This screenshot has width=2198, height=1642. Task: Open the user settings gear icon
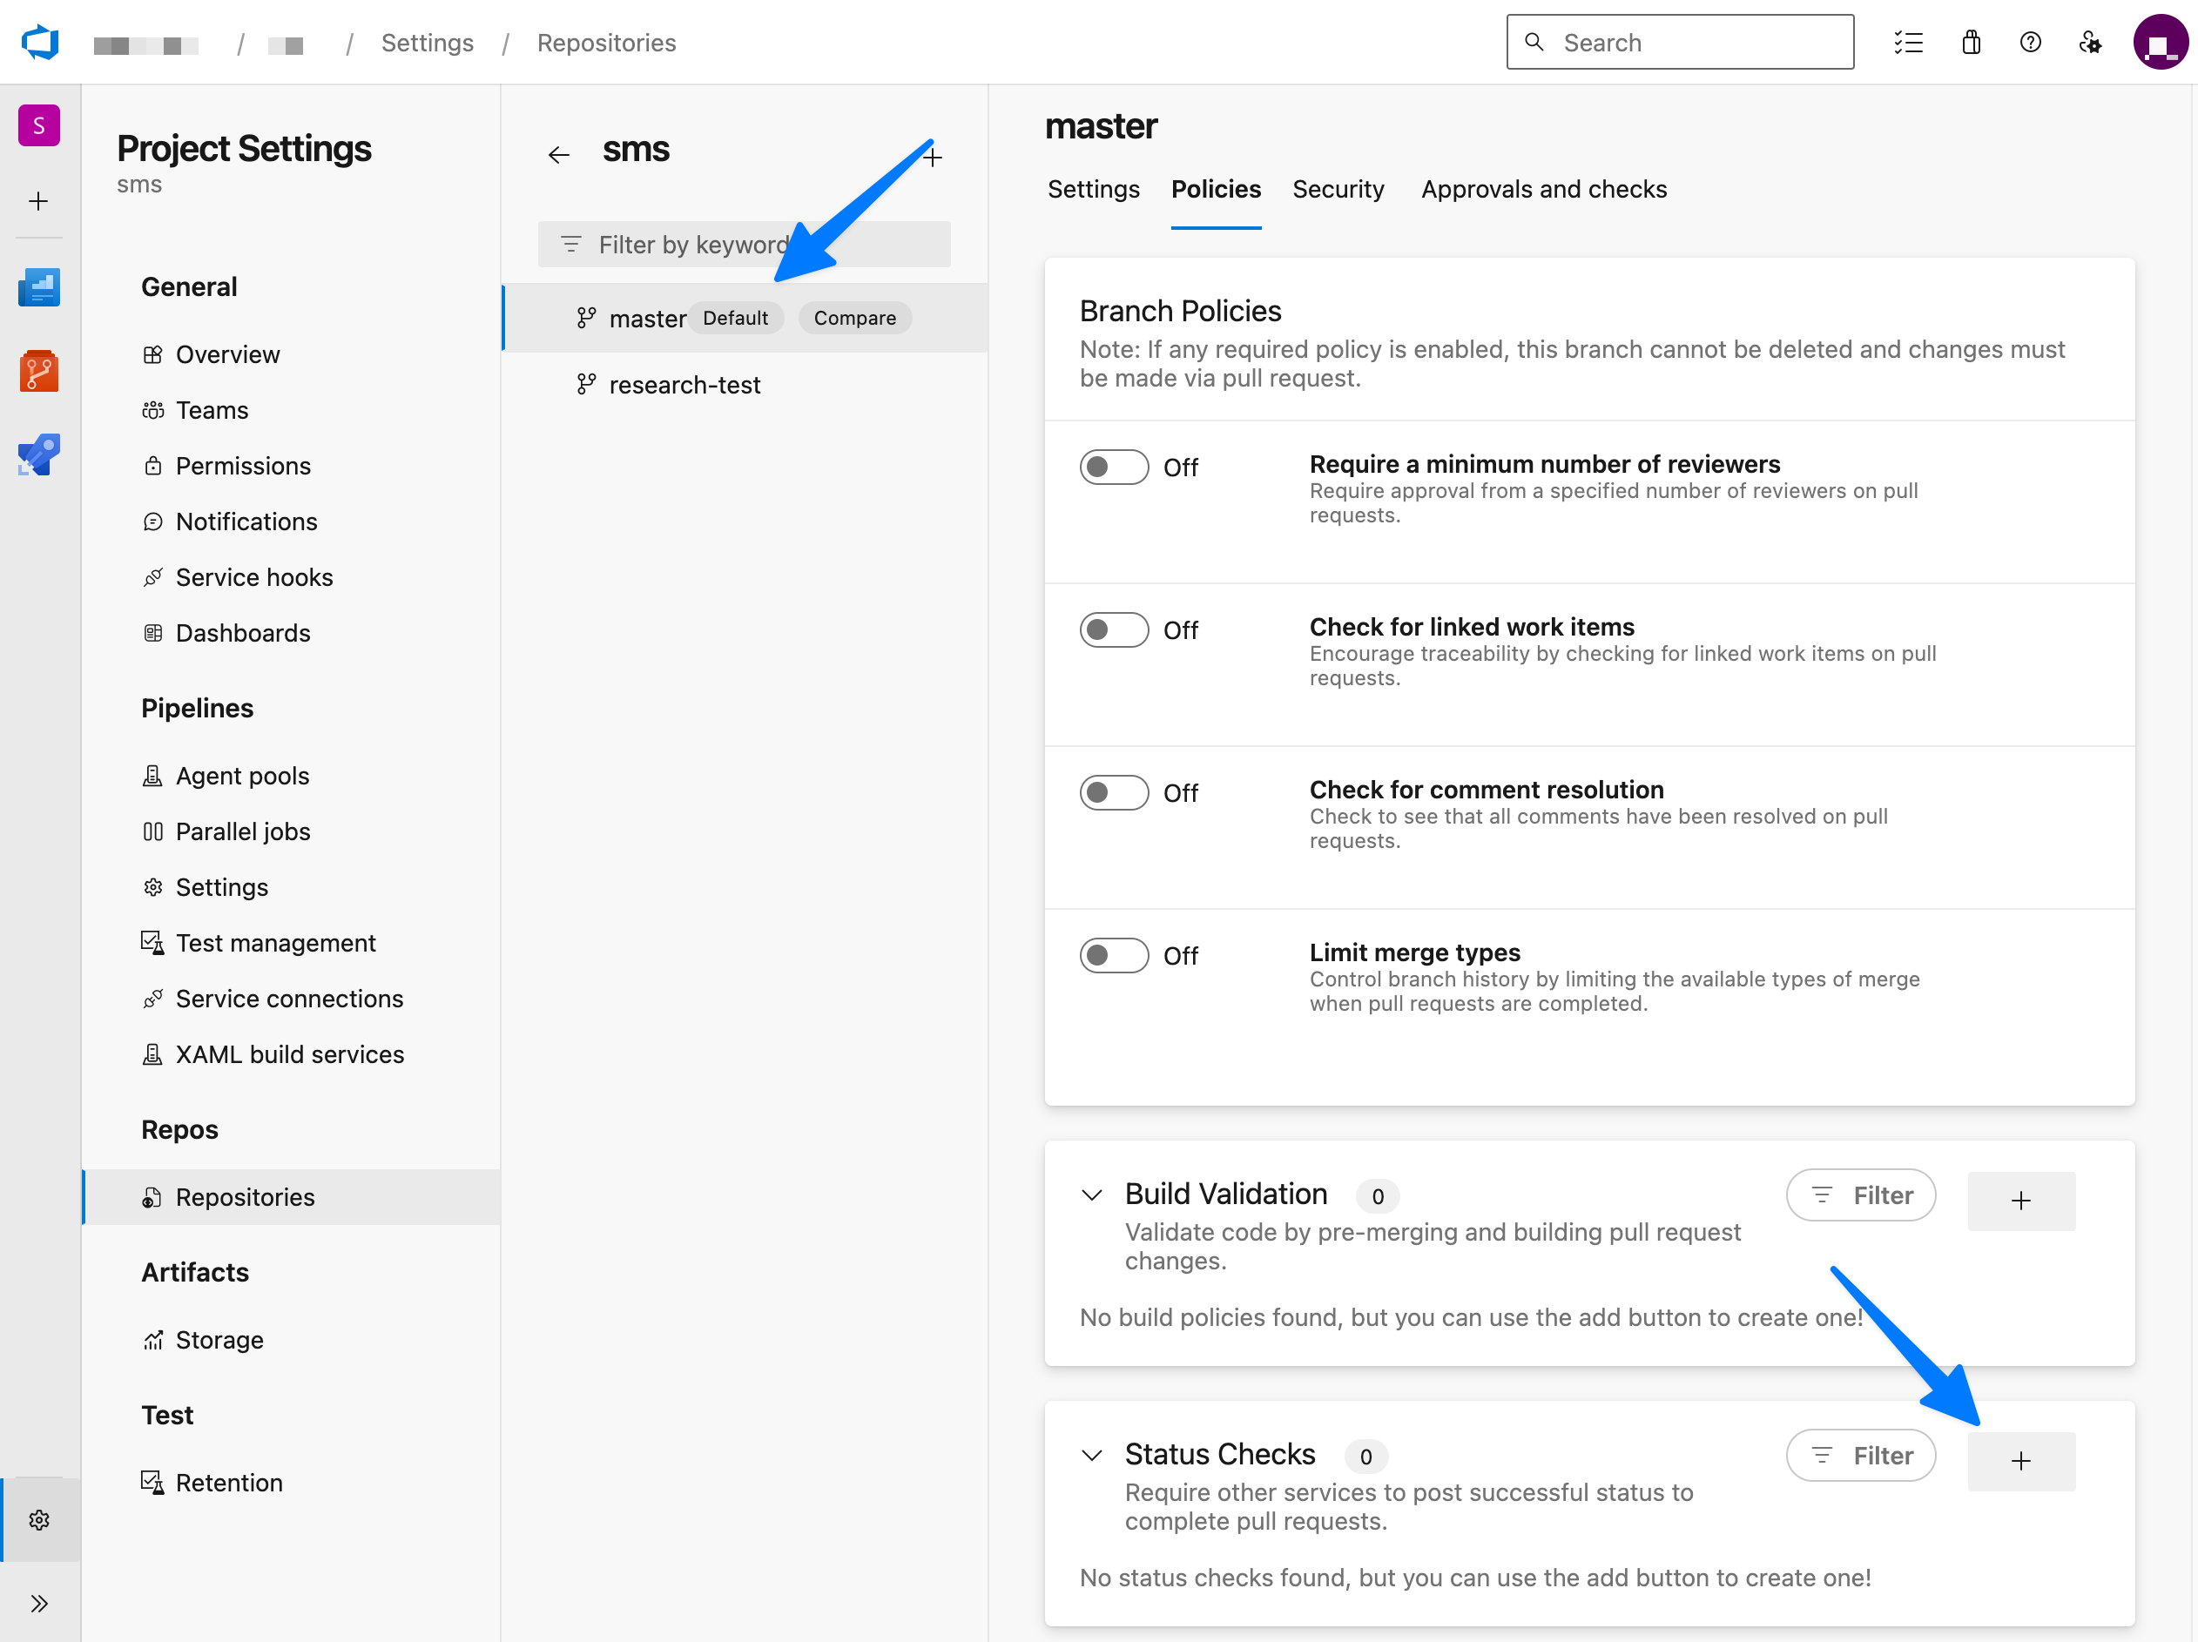point(2090,42)
